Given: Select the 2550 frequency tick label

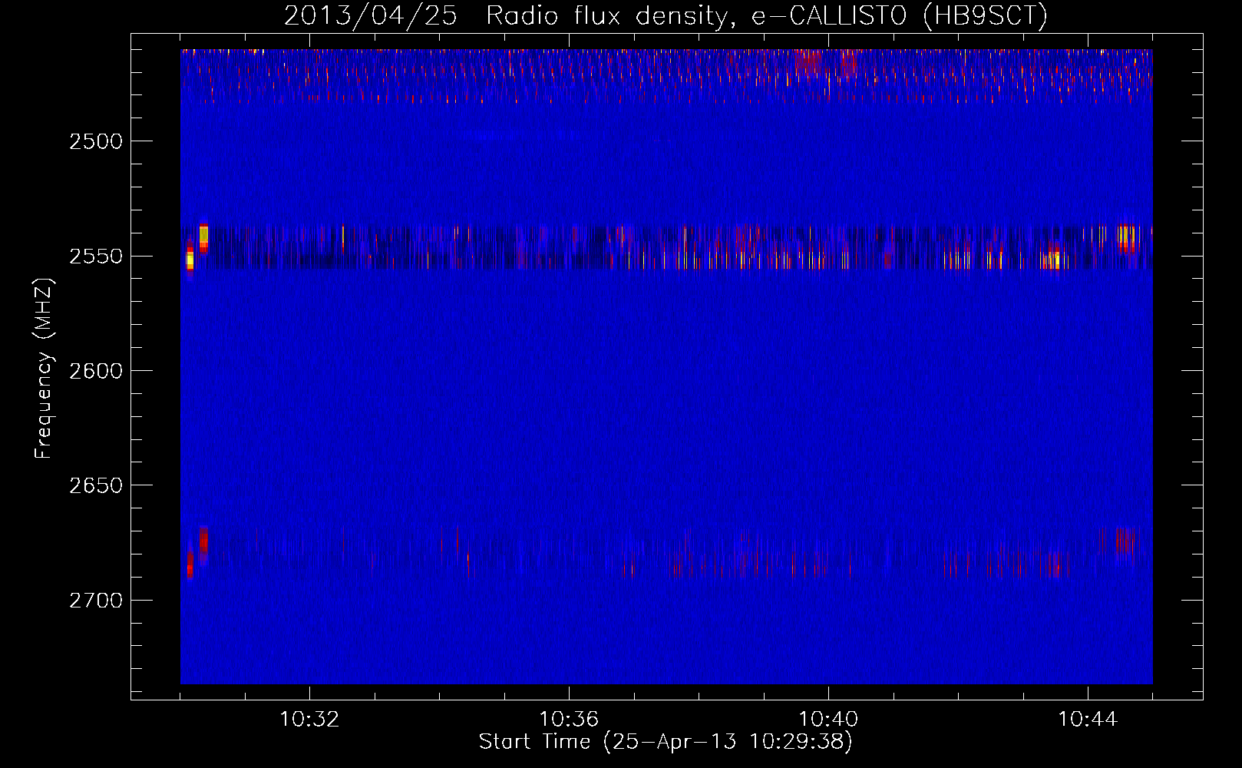Looking at the screenshot, I should (95, 257).
